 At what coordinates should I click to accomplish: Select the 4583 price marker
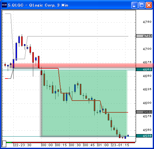144,112
